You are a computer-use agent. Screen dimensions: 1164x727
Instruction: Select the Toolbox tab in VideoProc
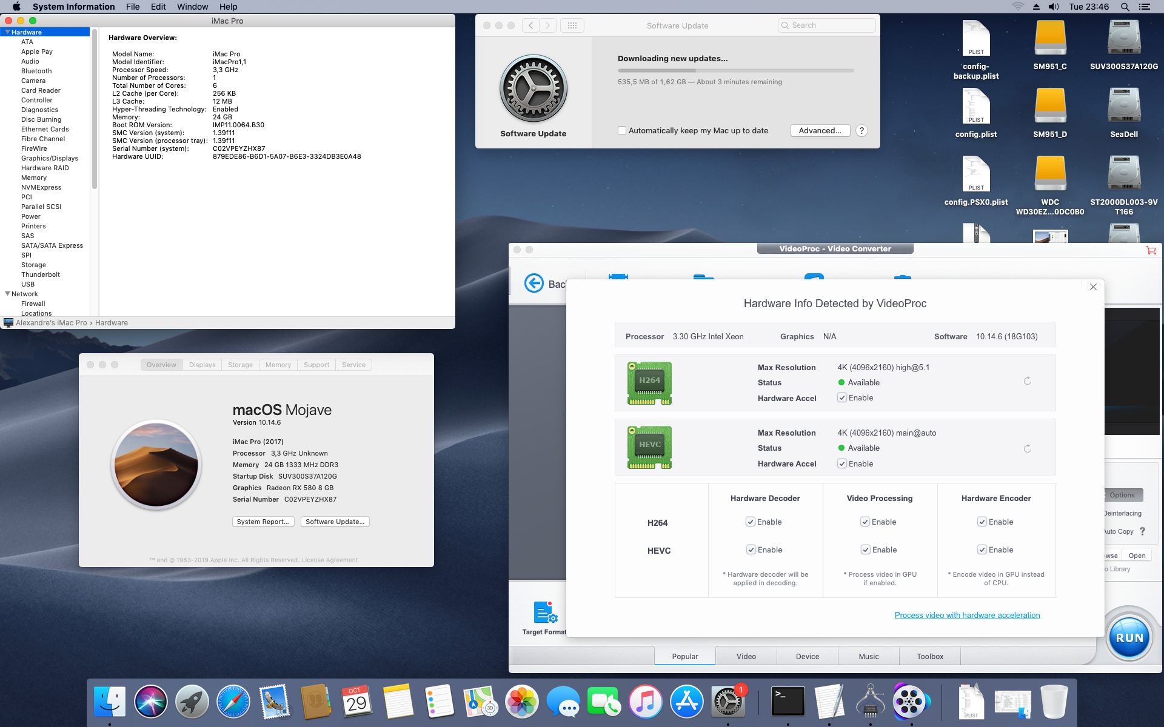[930, 657]
